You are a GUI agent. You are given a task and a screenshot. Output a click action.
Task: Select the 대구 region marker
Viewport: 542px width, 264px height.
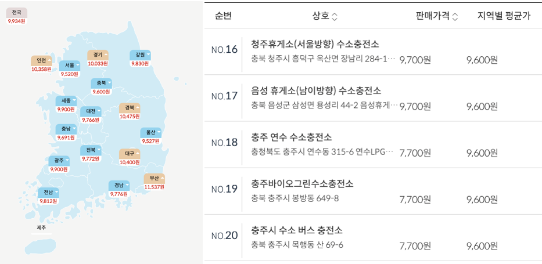(130, 153)
